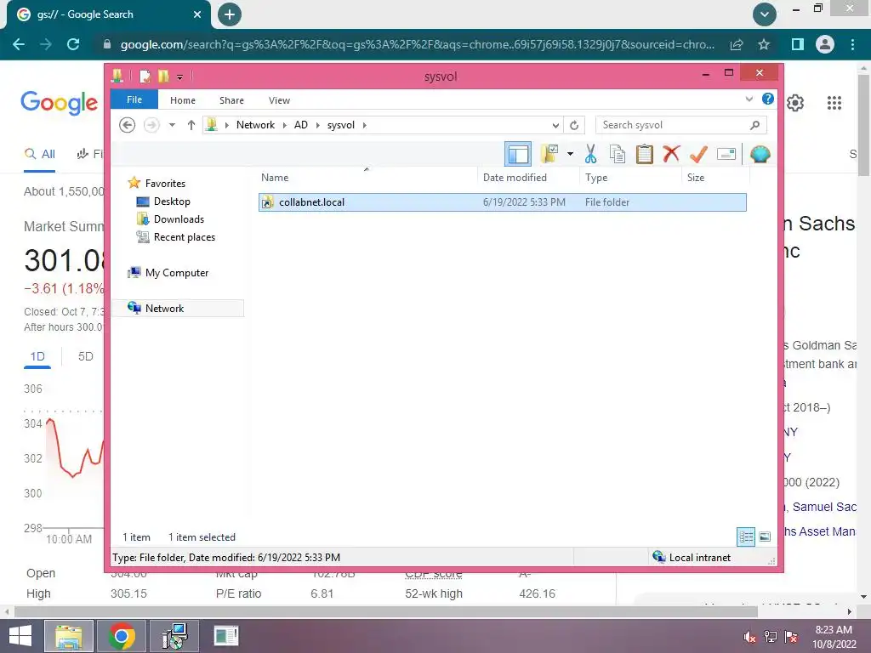Toggle the navigation pane layout icon
This screenshot has width=871, height=653.
(x=518, y=155)
